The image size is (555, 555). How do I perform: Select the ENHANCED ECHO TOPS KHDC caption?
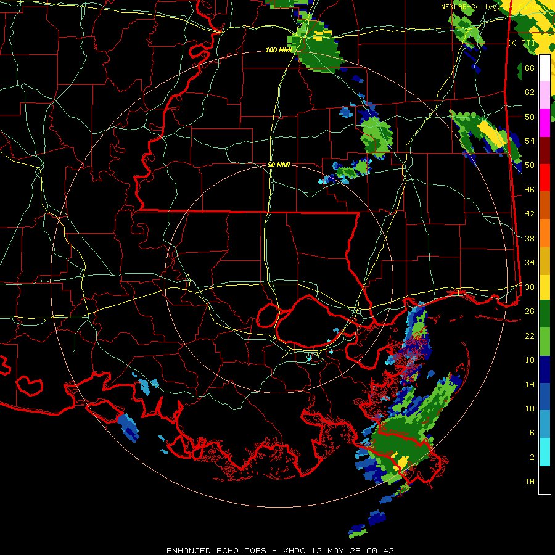pyautogui.click(x=280, y=551)
